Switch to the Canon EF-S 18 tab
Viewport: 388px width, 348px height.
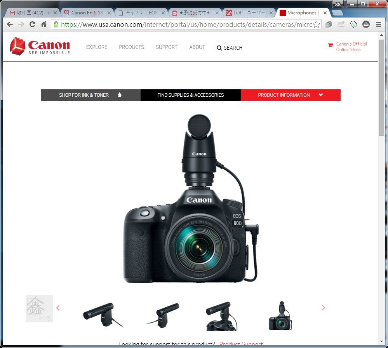(x=87, y=13)
